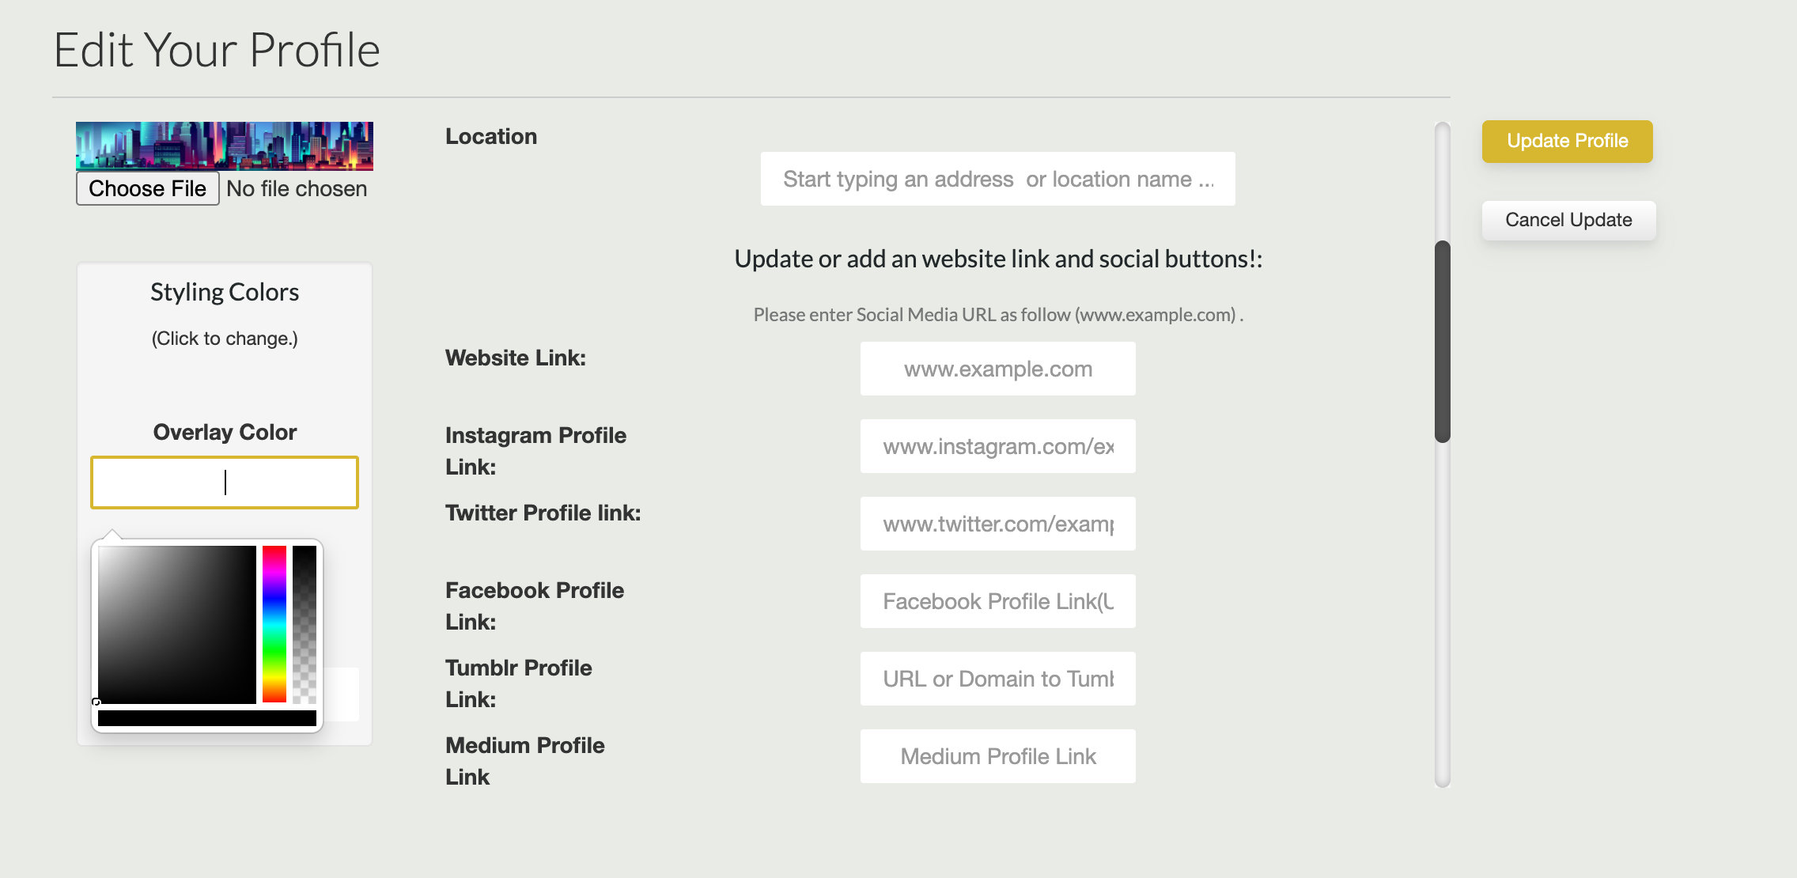The height and width of the screenshot is (878, 1797).
Task: Focus the Location address field
Action: (x=998, y=179)
